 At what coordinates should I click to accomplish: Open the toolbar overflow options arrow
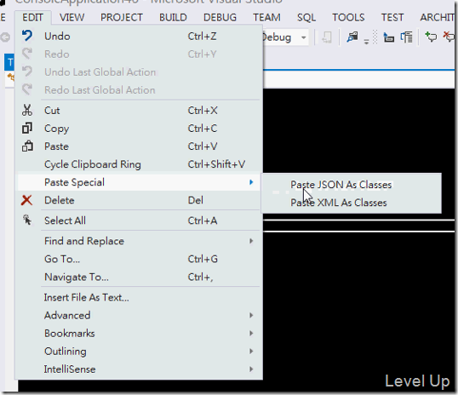tap(366, 42)
